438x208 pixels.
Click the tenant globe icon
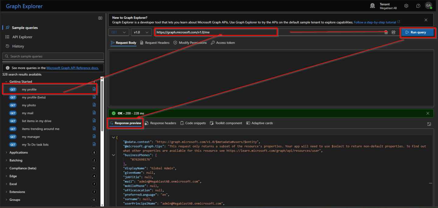pos(372,5)
